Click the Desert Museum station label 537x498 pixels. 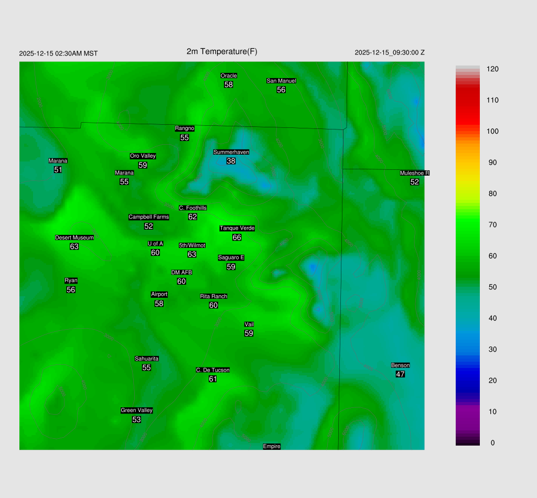(x=74, y=237)
